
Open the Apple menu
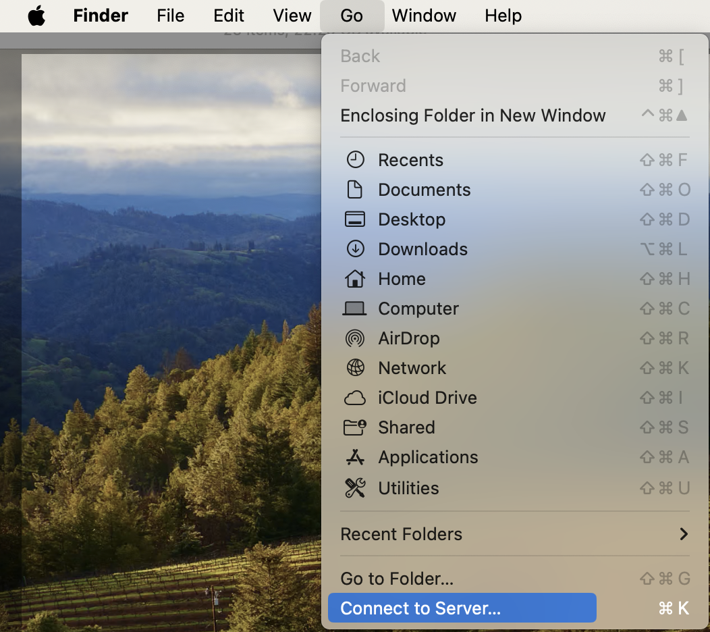[36, 16]
